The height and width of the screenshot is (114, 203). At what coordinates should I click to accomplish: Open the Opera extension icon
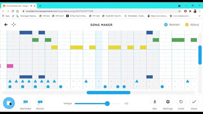(185, 11)
